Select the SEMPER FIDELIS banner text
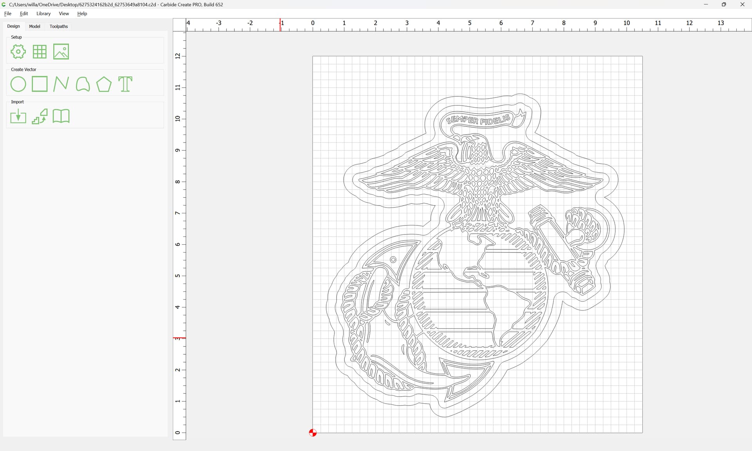The height and width of the screenshot is (451, 752). tap(478, 120)
